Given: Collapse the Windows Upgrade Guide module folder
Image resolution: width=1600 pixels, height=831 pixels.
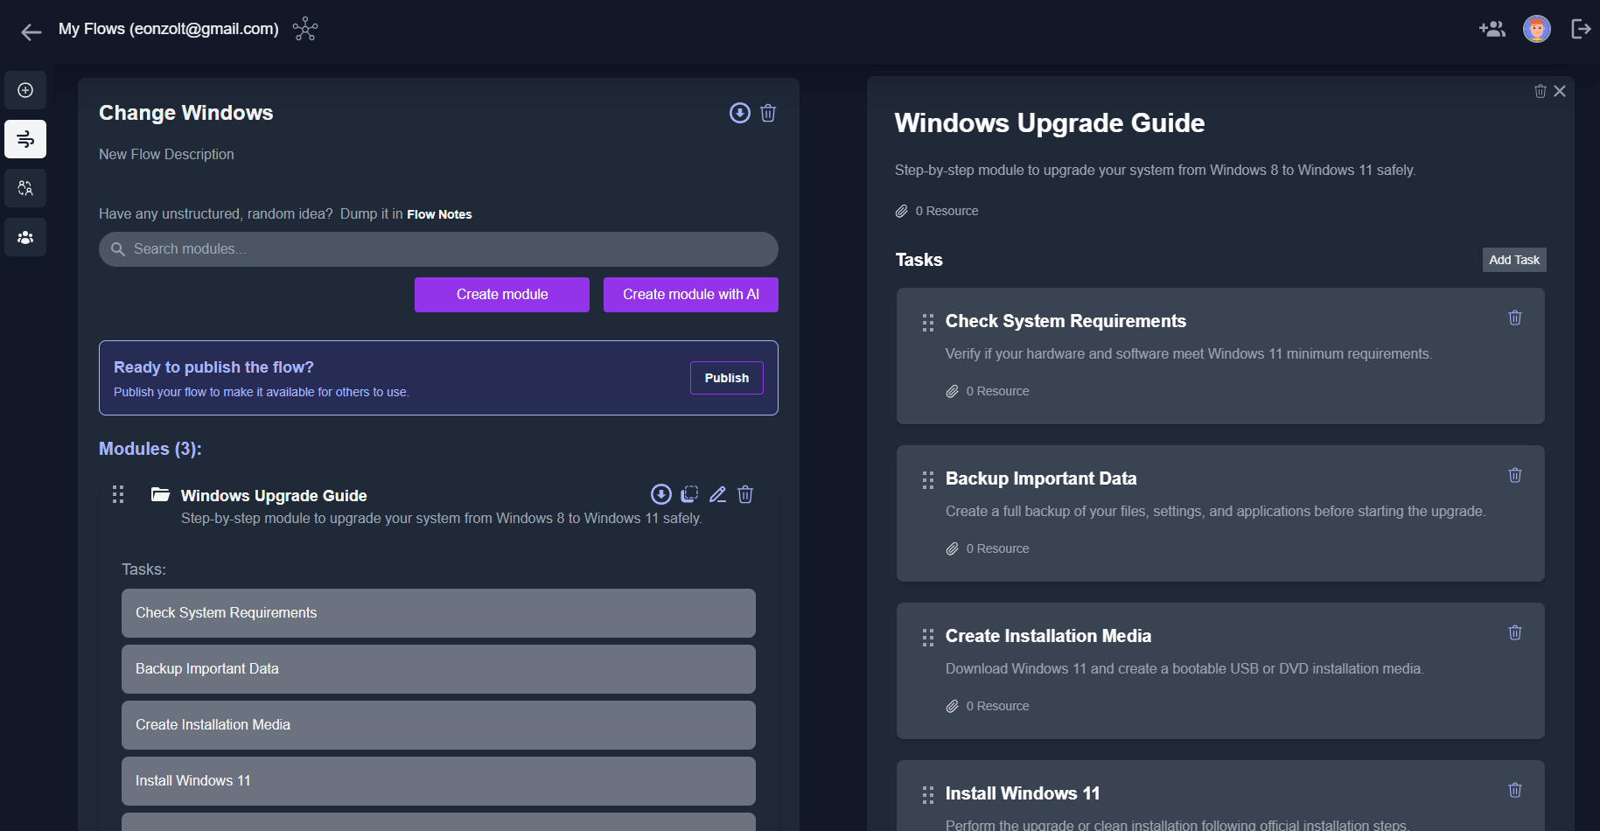Looking at the screenshot, I should click(x=160, y=495).
